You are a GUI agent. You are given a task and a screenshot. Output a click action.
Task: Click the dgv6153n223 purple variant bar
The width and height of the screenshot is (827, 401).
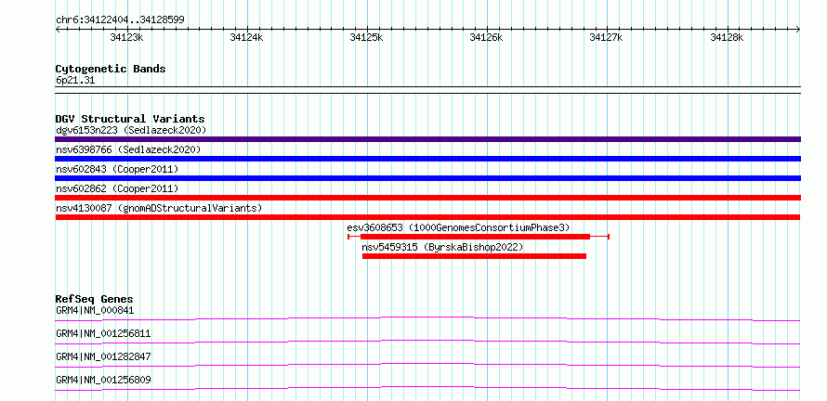[427, 139]
